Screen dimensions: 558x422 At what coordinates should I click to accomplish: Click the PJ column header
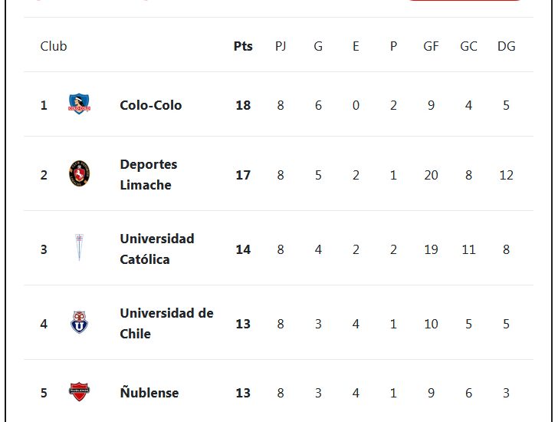pyautogui.click(x=281, y=46)
